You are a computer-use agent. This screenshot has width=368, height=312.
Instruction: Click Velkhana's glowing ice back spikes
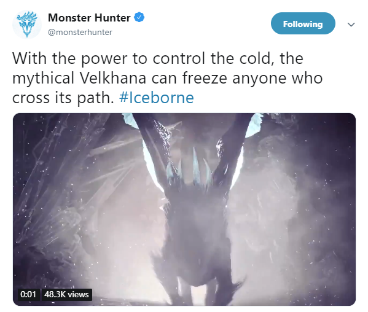(x=192, y=168)
